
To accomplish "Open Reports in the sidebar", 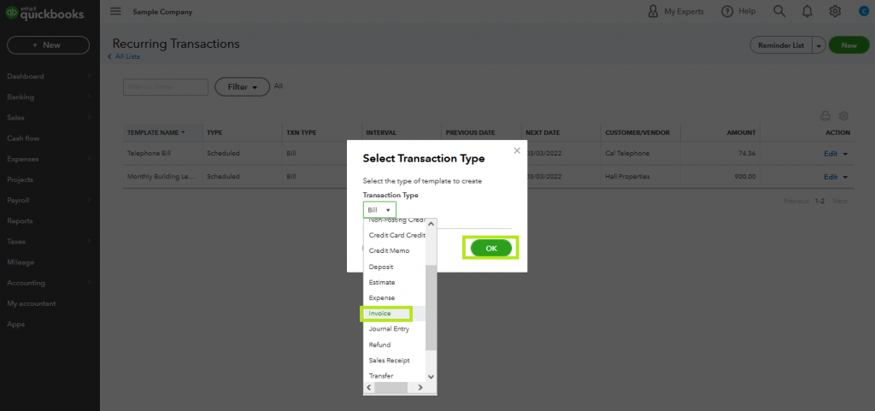I will pyautogui.click(x=20, y=220).
